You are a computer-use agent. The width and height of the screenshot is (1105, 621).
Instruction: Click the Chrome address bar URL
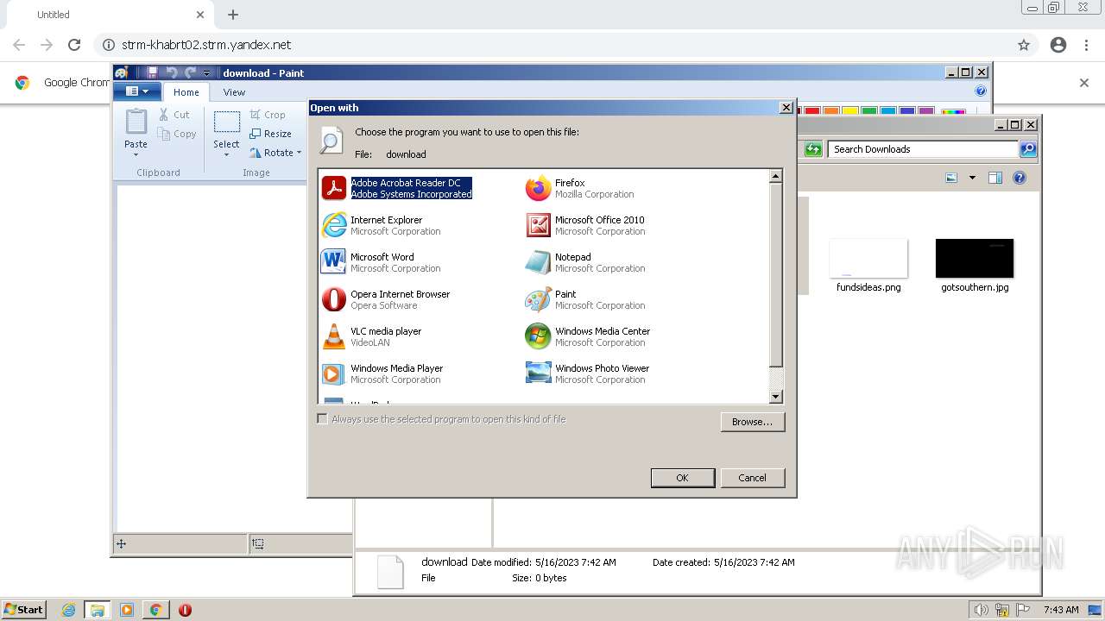coord(206,45)
